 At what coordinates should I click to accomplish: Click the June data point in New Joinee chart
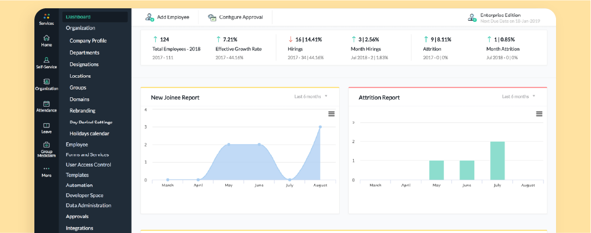click(259, 145)
